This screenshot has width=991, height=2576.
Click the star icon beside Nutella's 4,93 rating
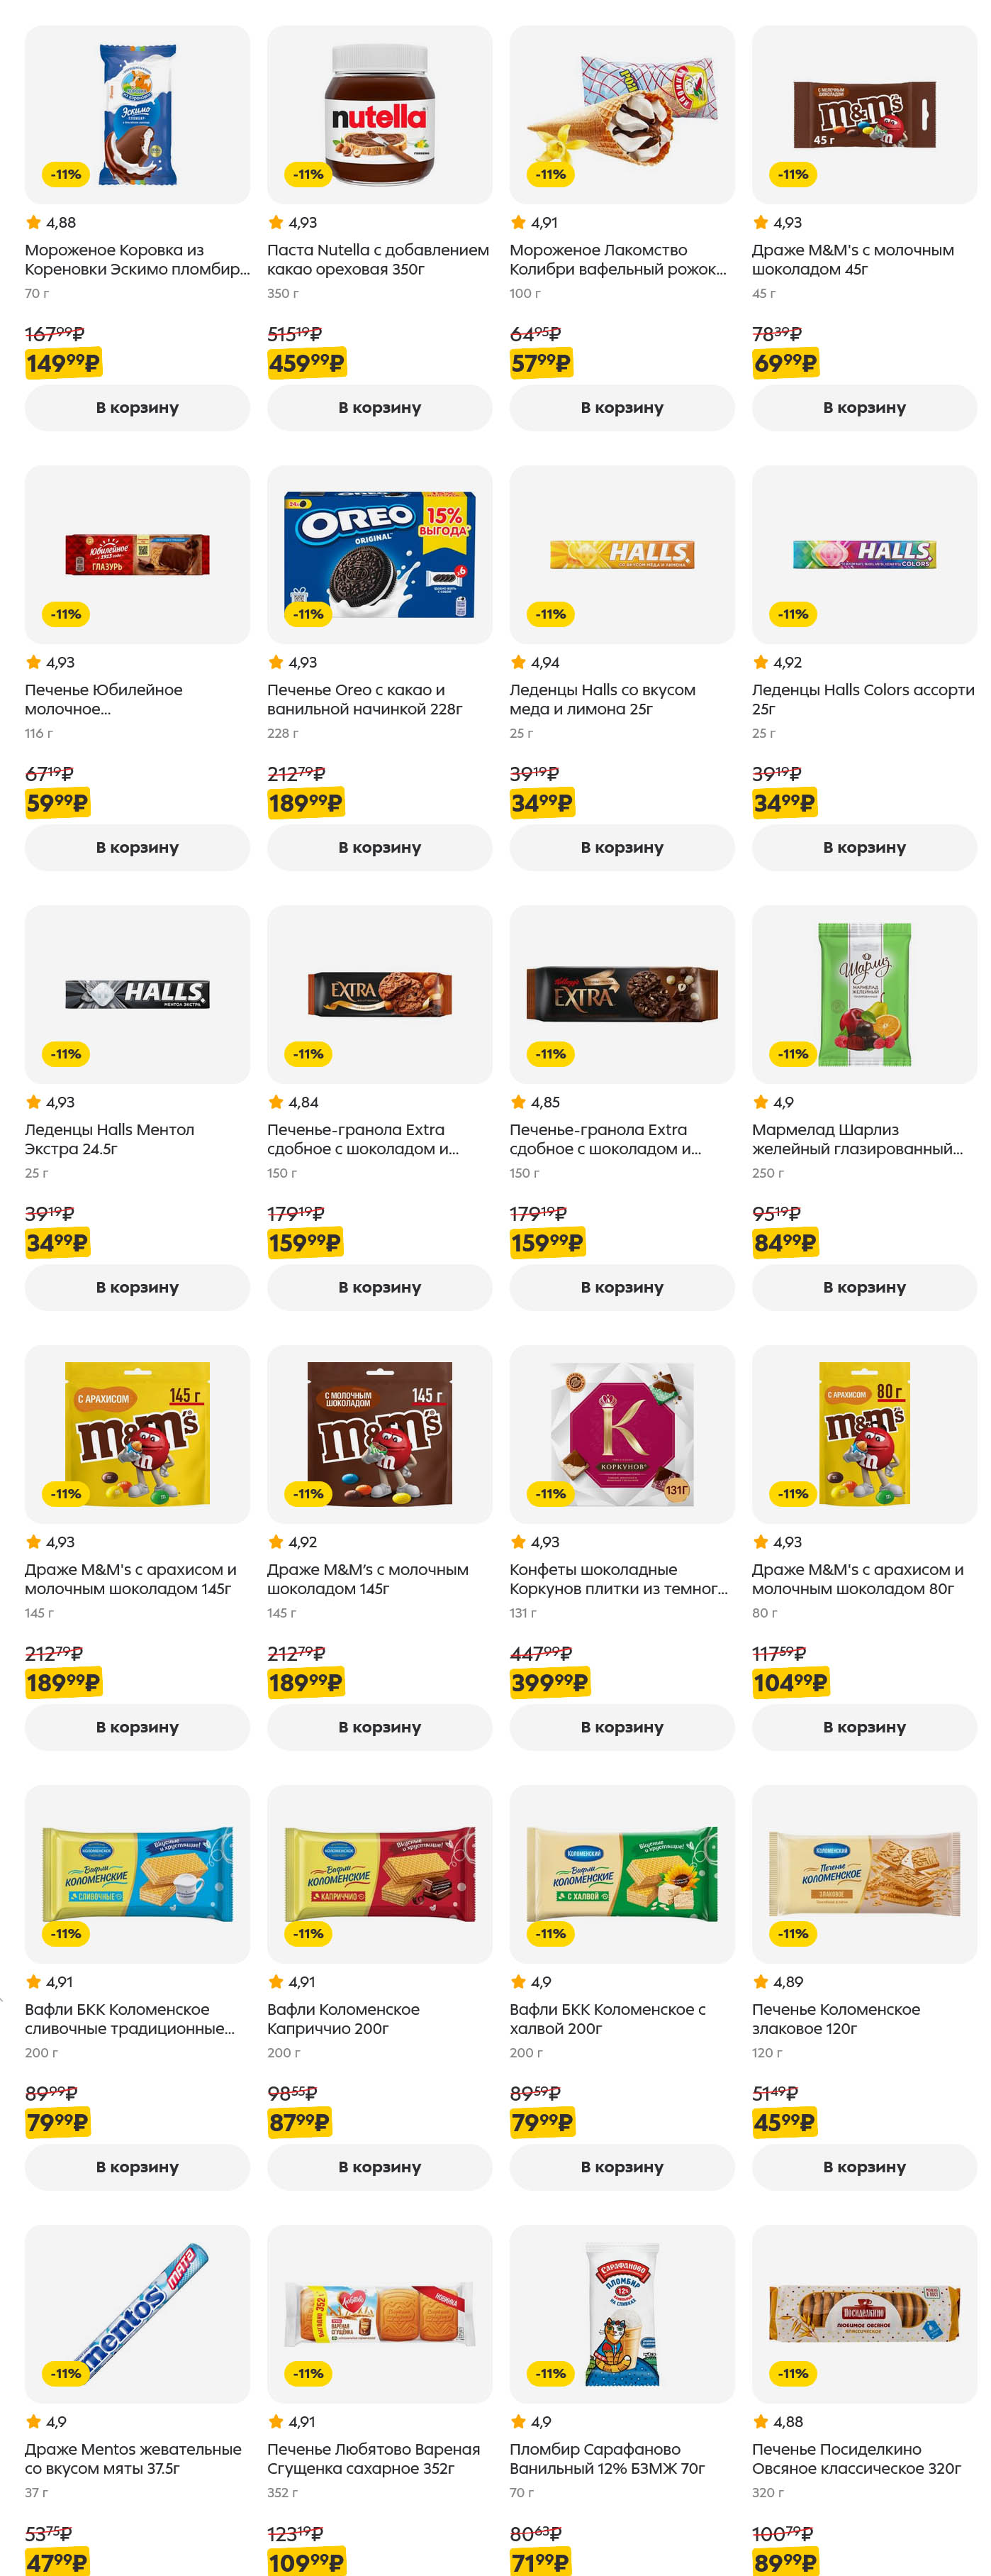click(x=276, y=222)
